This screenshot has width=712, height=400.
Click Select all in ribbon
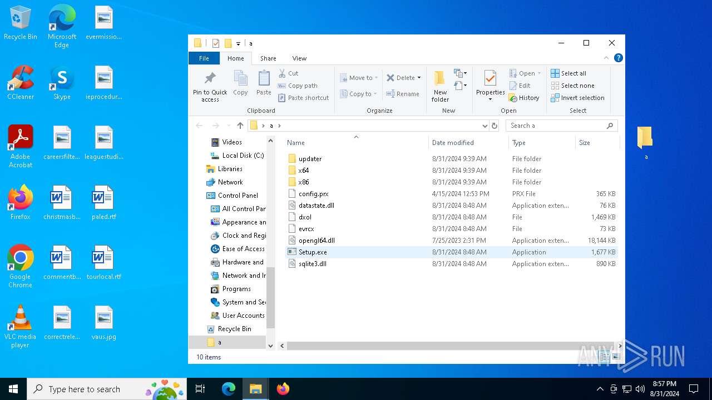click(x=568, y=73)
